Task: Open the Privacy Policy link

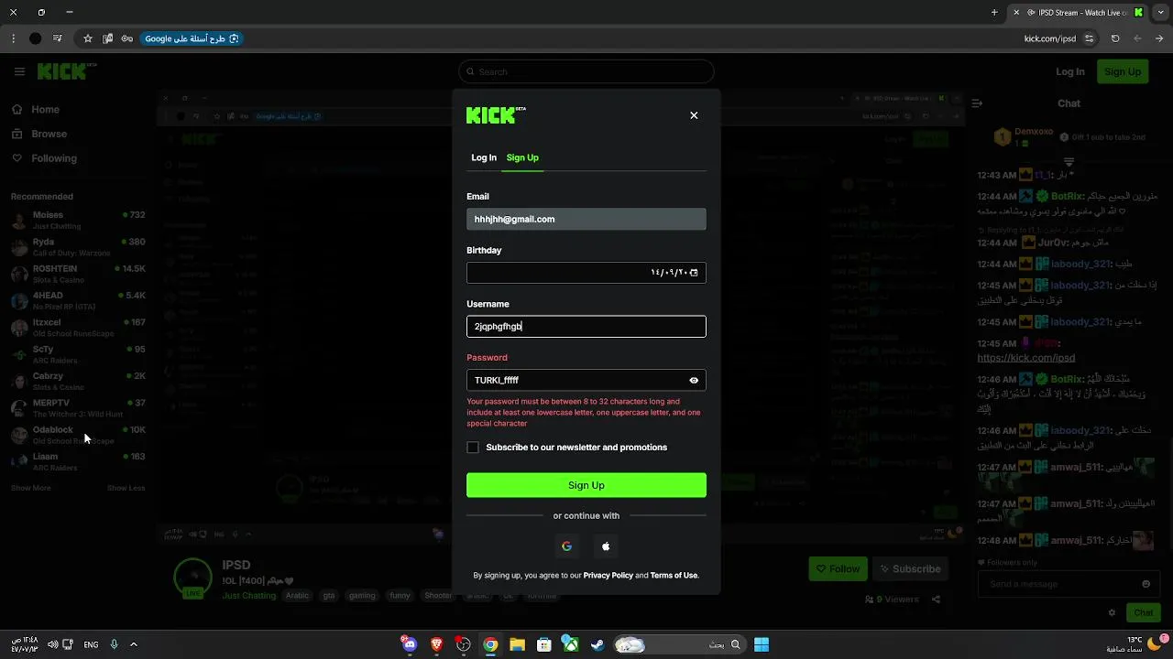Action: pos(608,576)
